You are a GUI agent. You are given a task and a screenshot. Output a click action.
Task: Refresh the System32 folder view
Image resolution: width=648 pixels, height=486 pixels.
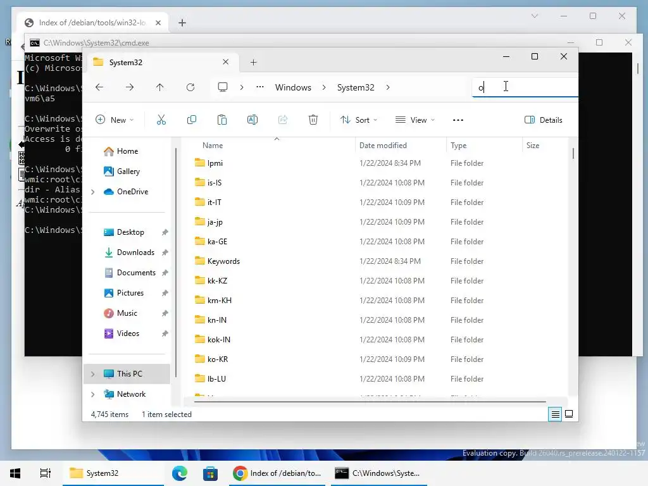190,87
